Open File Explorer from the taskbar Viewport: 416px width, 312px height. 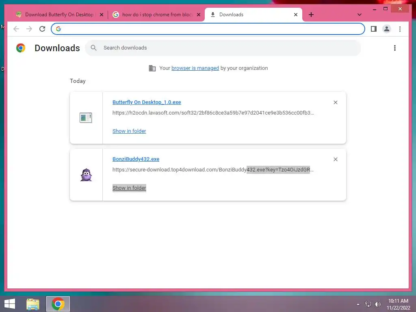tap(33, 304)
